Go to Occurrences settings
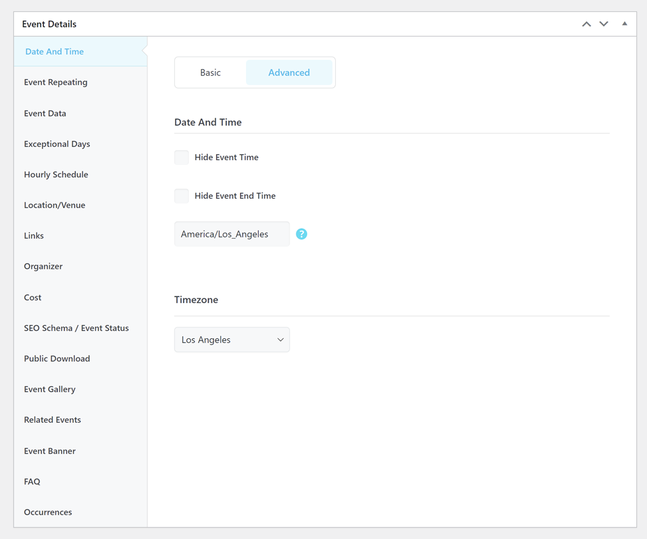The height and width of the screenshot is (539, 647). click(48, 512)
